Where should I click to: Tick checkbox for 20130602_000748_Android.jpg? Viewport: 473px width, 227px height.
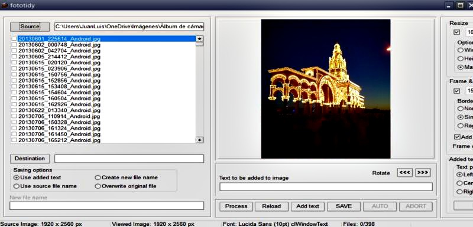14,45
